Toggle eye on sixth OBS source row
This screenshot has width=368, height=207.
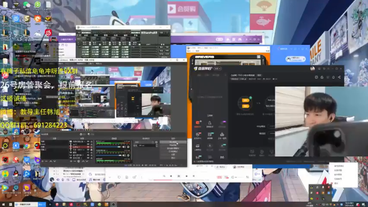point(88,155)
